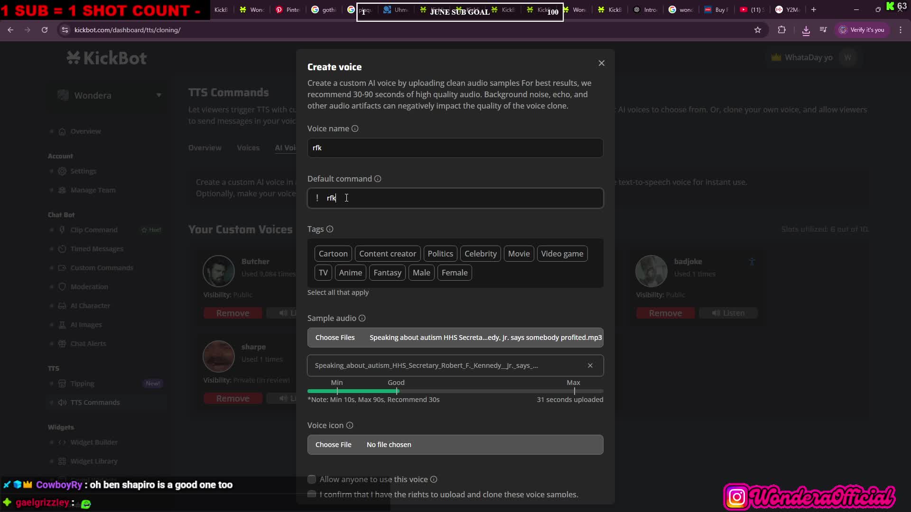The height and width of the screenshot is (512, 911).
Task: Open the browser three-dot menu
Action: click(x=901, y=30)
